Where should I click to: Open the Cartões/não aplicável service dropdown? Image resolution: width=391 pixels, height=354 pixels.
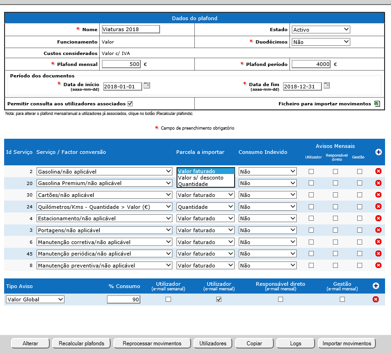pyautogui.click(x=104, y=195)
